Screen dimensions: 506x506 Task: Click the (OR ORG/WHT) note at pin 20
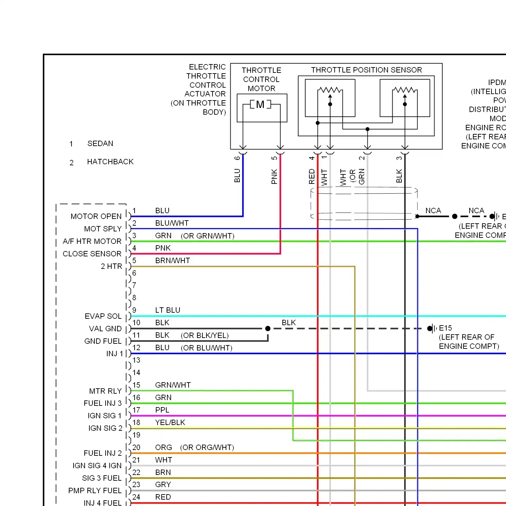[x=207, y=447]
